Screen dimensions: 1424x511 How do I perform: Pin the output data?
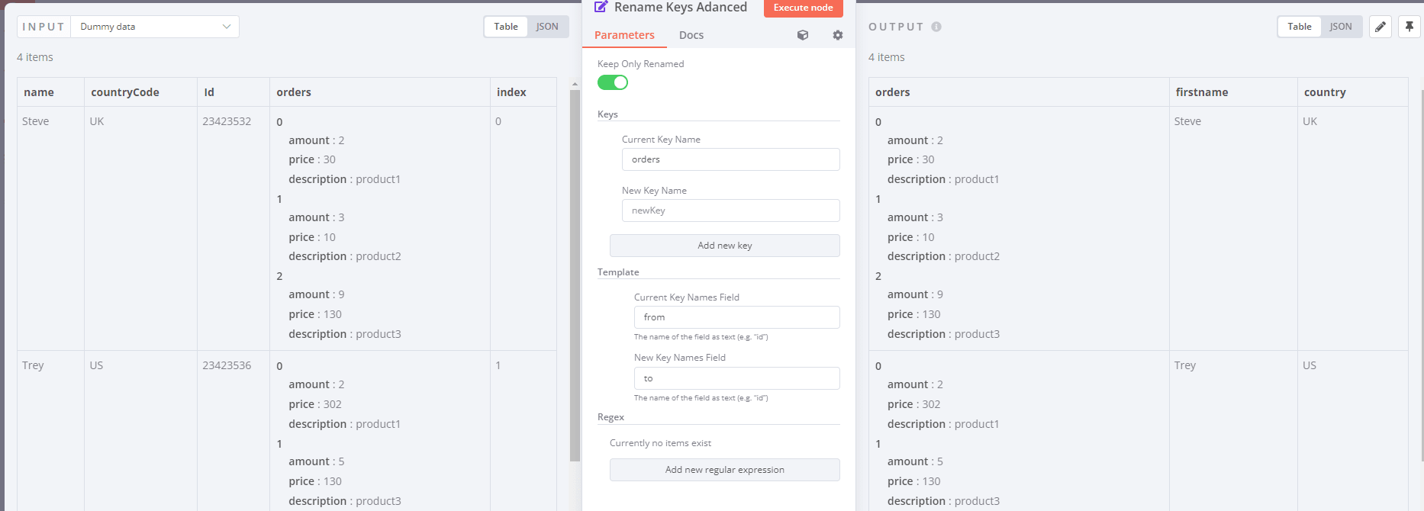1410,27
